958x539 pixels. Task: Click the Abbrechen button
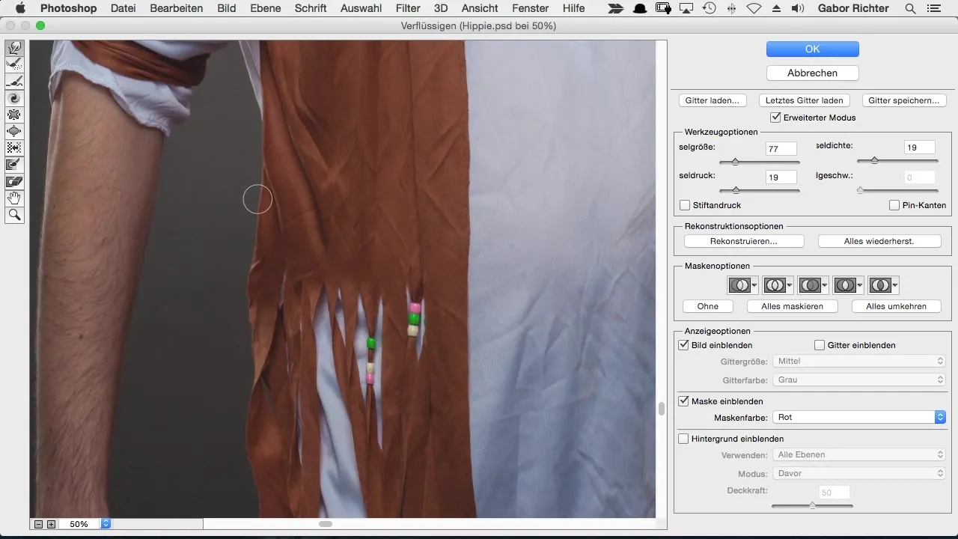[812, 73]
